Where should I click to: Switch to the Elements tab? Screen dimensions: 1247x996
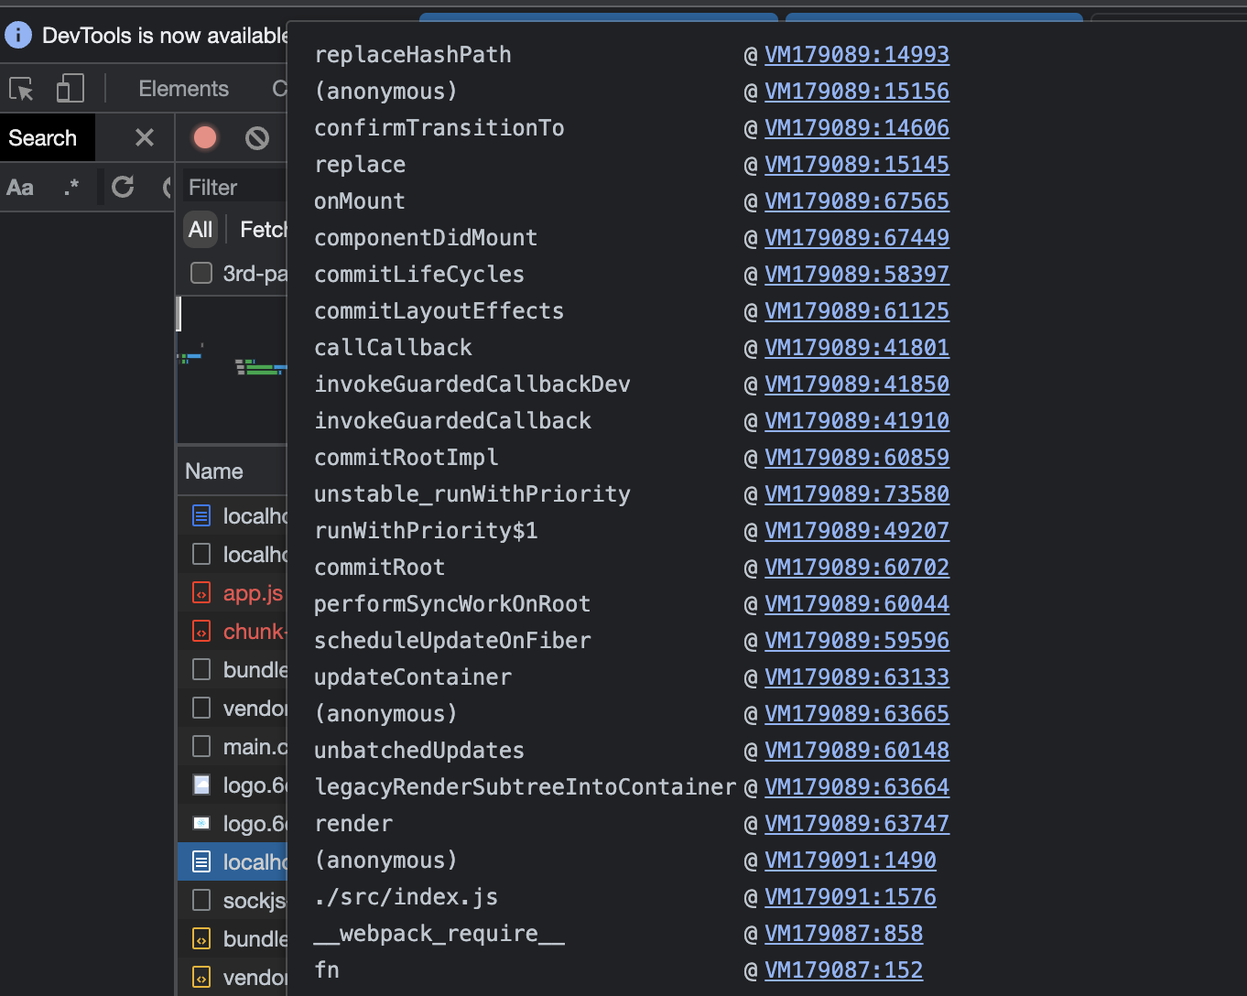(x=183, y=88)
